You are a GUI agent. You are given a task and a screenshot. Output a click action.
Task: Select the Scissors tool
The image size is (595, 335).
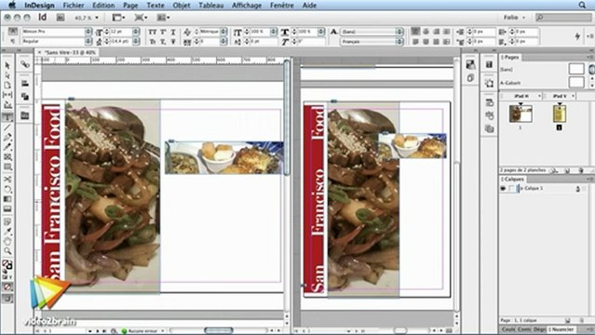tap(7, 179)
